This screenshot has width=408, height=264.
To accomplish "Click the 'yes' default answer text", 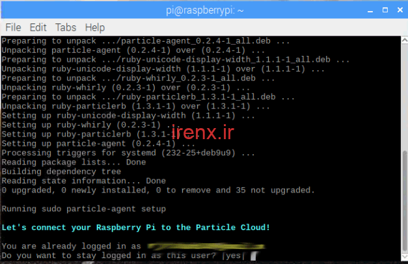I will 234,256.
